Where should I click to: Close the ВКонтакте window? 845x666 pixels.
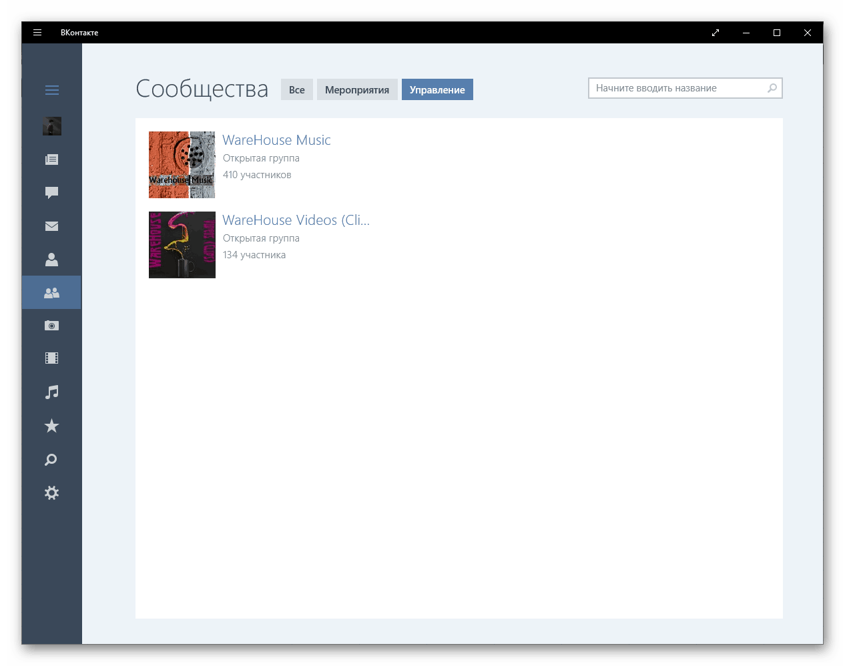[x=808, y=33]
